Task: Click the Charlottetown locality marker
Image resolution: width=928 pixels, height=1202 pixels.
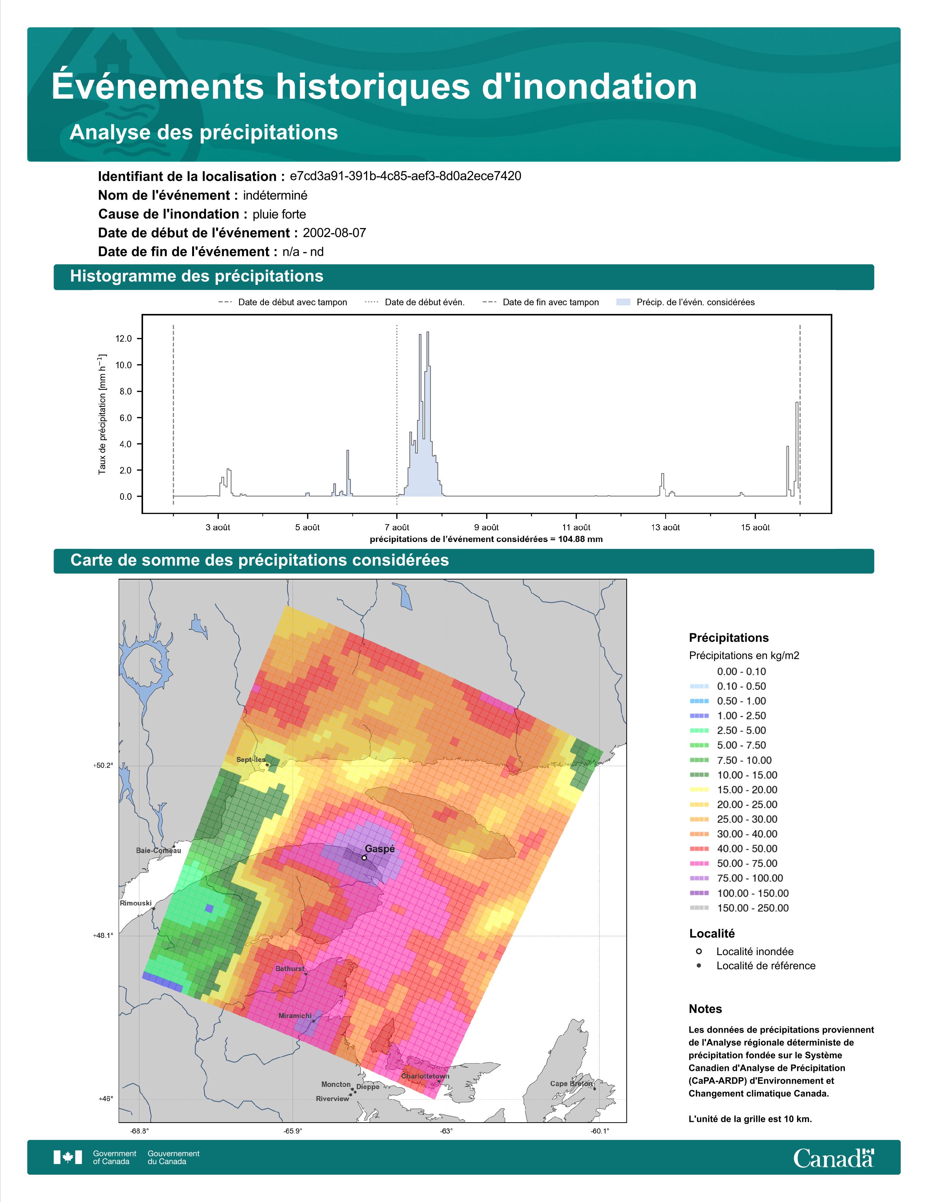Action: (439, 1081)
